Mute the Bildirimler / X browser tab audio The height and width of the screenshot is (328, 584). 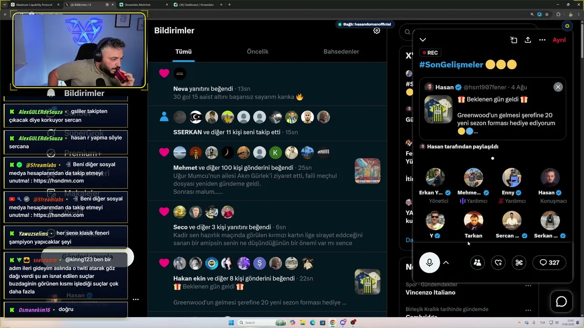[107, 5]
